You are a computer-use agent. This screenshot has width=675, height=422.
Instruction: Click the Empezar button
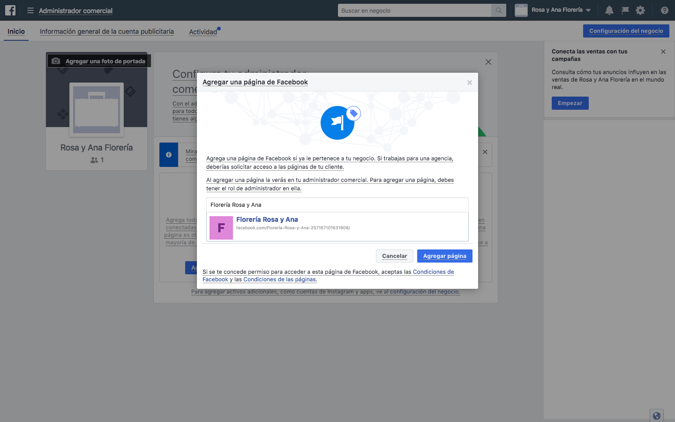(x=570, y=103)
